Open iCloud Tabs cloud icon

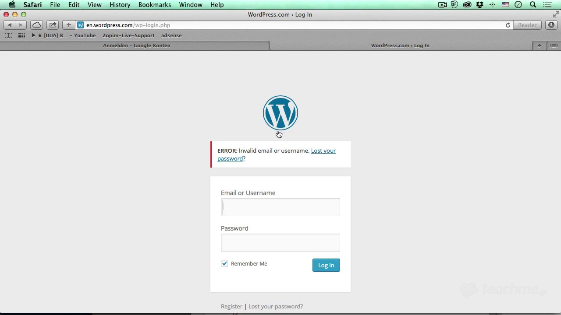[x=37, y=25]
